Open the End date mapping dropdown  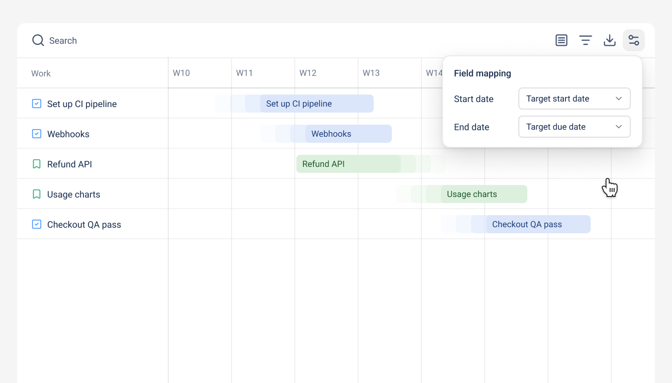point(574,127)
